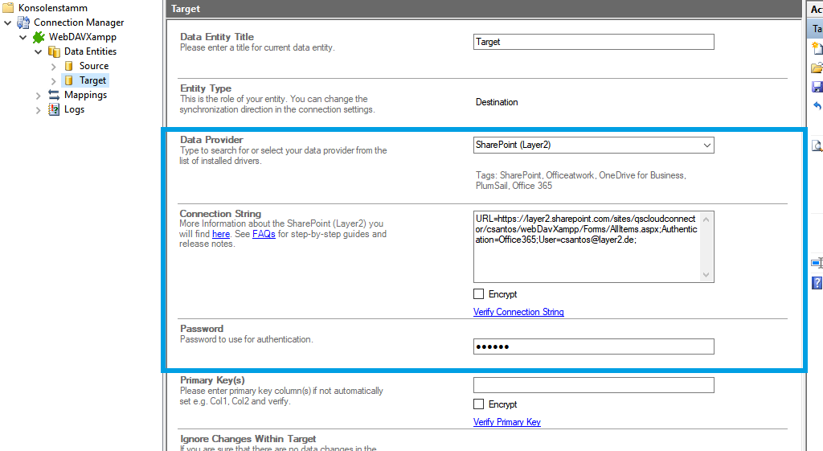Open Mappings via its arrows icon
Viewport: 823px width, 451px height.
[x=54, y=95]
